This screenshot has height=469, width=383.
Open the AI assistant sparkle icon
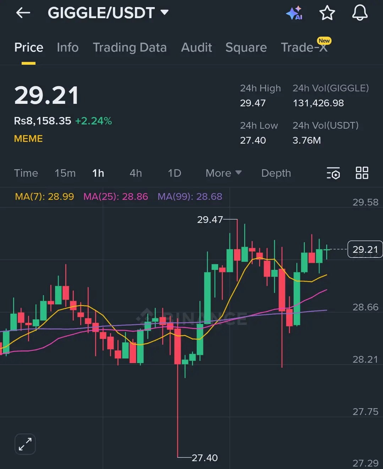tap(294, 13)
